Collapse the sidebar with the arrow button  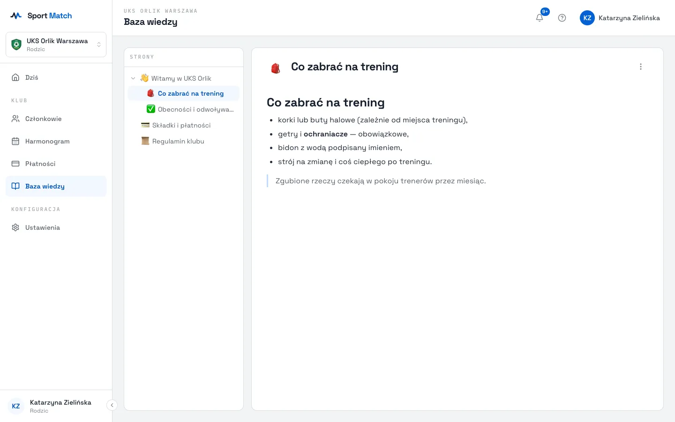[112, 405]
